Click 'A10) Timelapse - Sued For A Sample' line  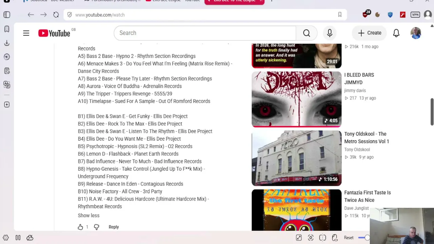pyautogui.click(x=144, y=101)
